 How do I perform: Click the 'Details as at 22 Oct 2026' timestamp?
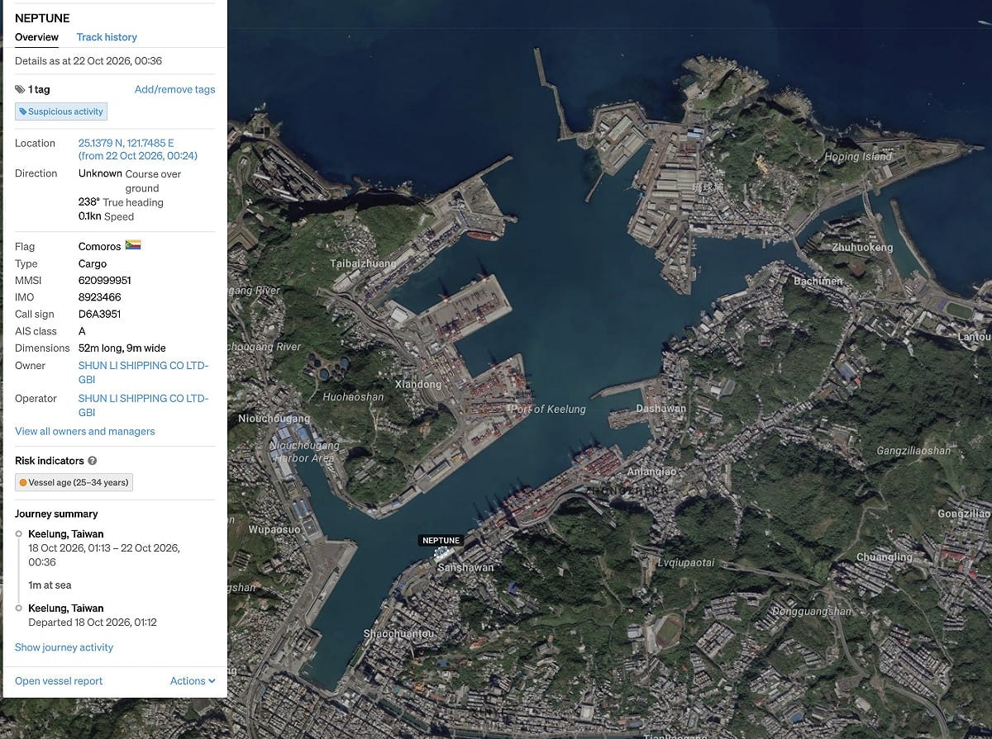click(88, 61)
